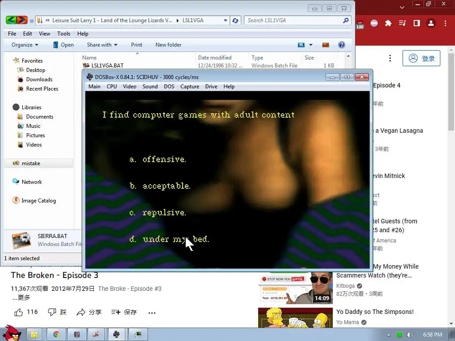Focus the Search LSL1VGA field
455x341 pixels.
pyautogui.click(x=293, y=20)
